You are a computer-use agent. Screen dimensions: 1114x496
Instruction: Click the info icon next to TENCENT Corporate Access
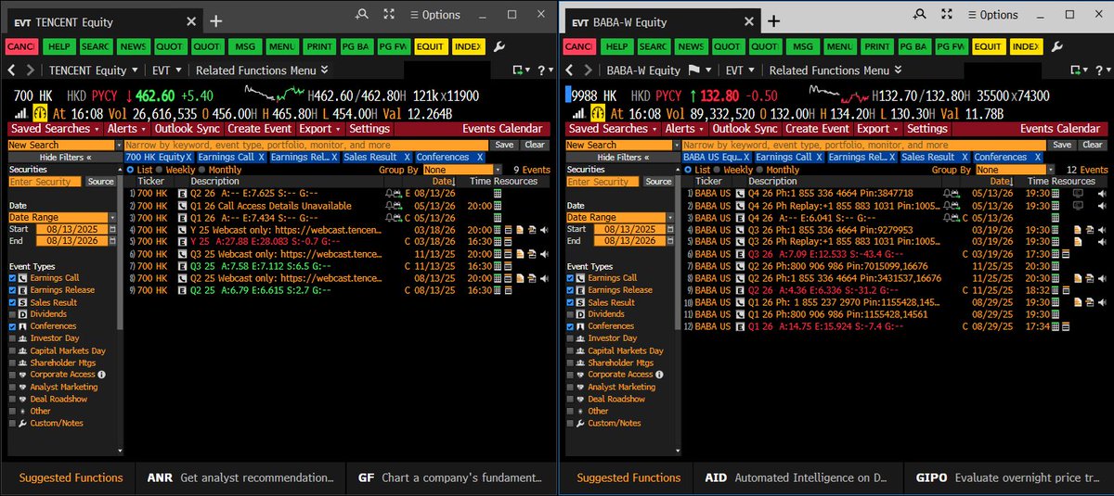click(x=101, y=375)
